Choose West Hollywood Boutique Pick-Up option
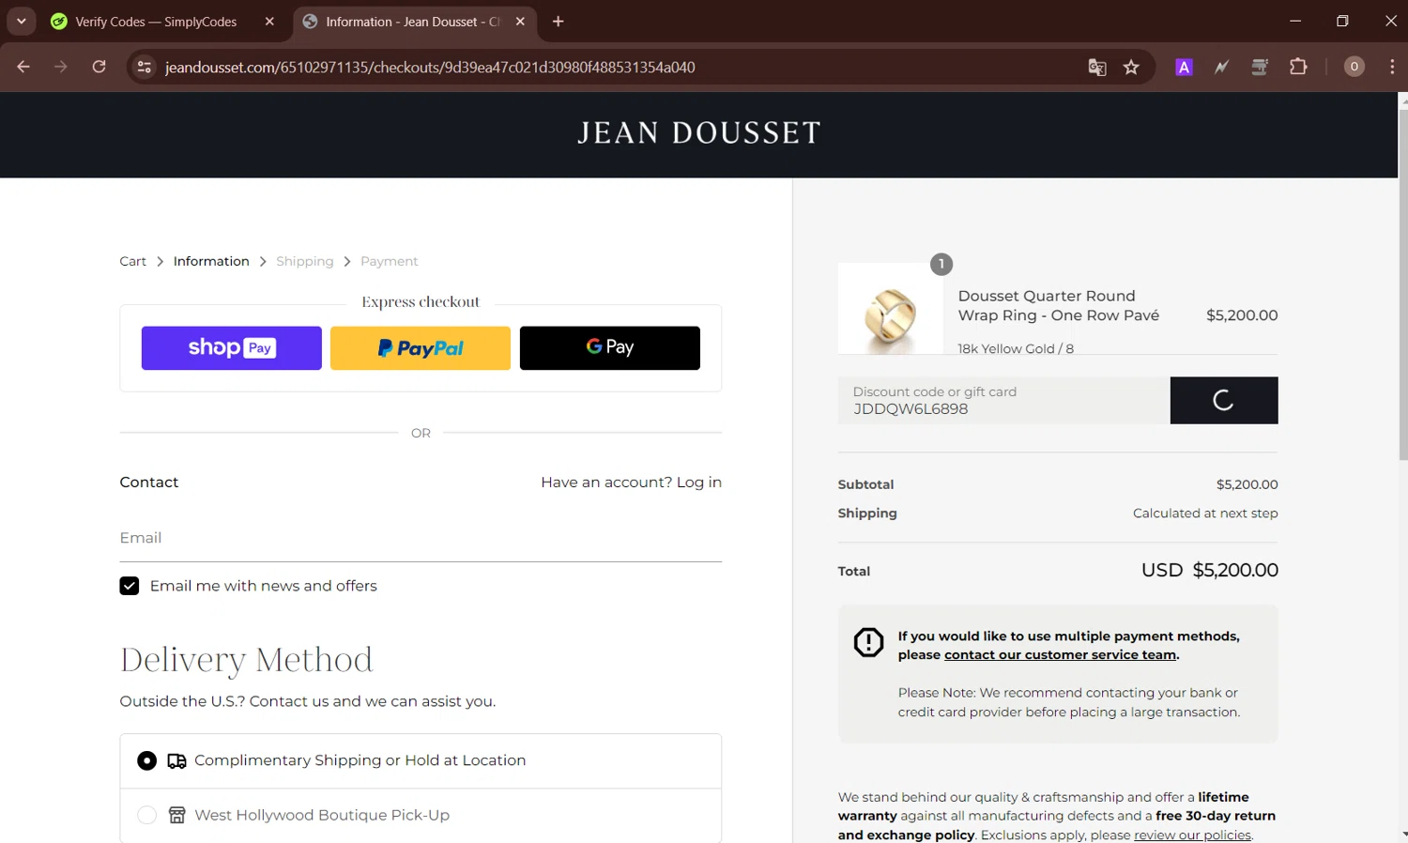The height and width of the screenshot is (843, 1408). pos(147,815)
